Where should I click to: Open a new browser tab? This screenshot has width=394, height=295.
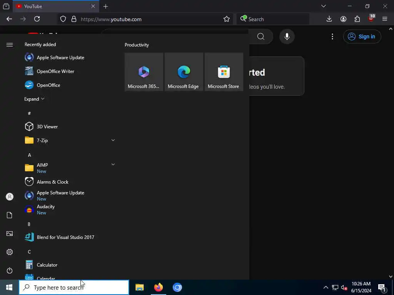click(105, 7)
